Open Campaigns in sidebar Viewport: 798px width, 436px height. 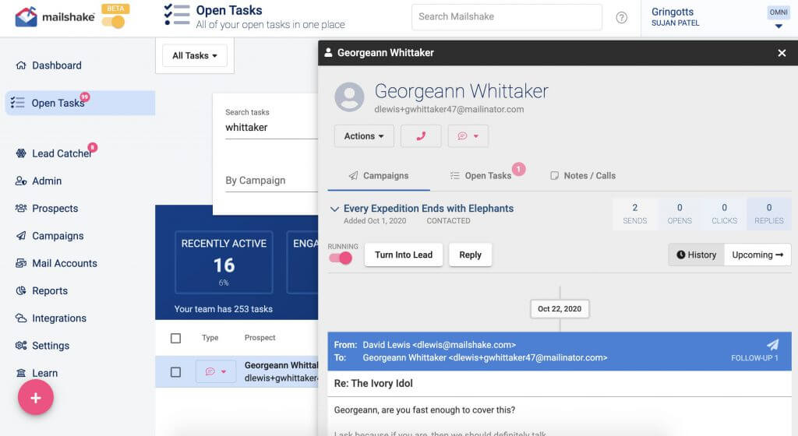pyautogui.click(x=58, y=236)
